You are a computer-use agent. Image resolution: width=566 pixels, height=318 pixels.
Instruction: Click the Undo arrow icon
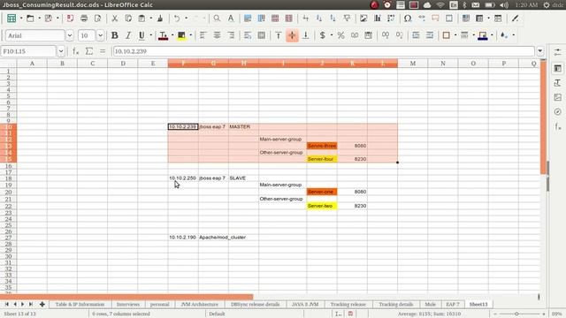pos(177,18)
